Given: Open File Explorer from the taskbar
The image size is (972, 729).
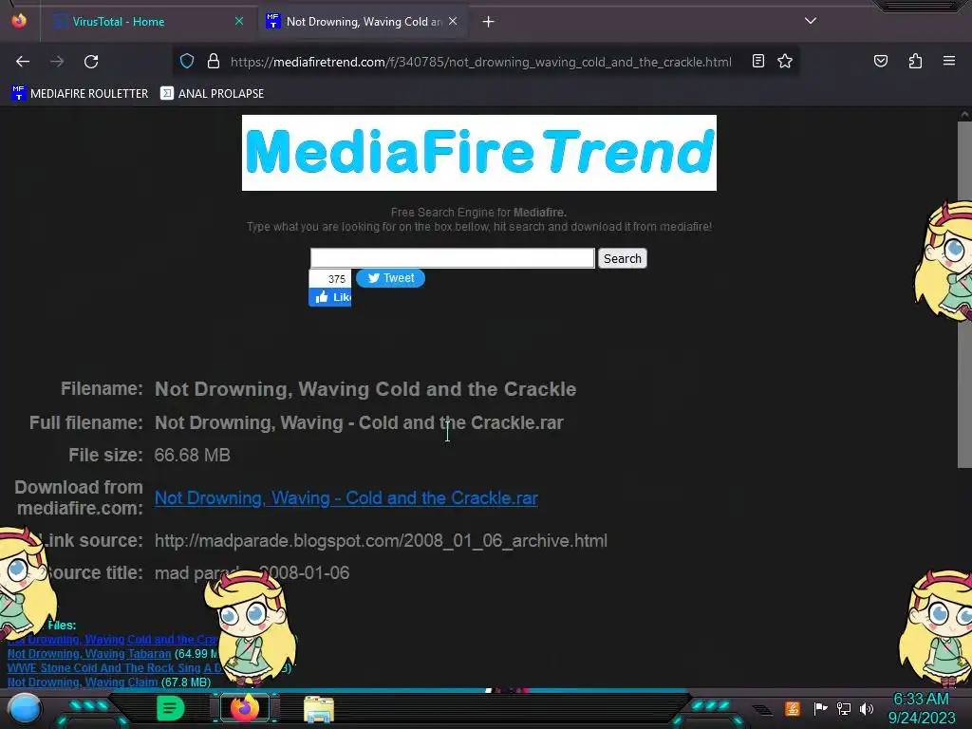Looking at the screenshot, I should point(319,708).
